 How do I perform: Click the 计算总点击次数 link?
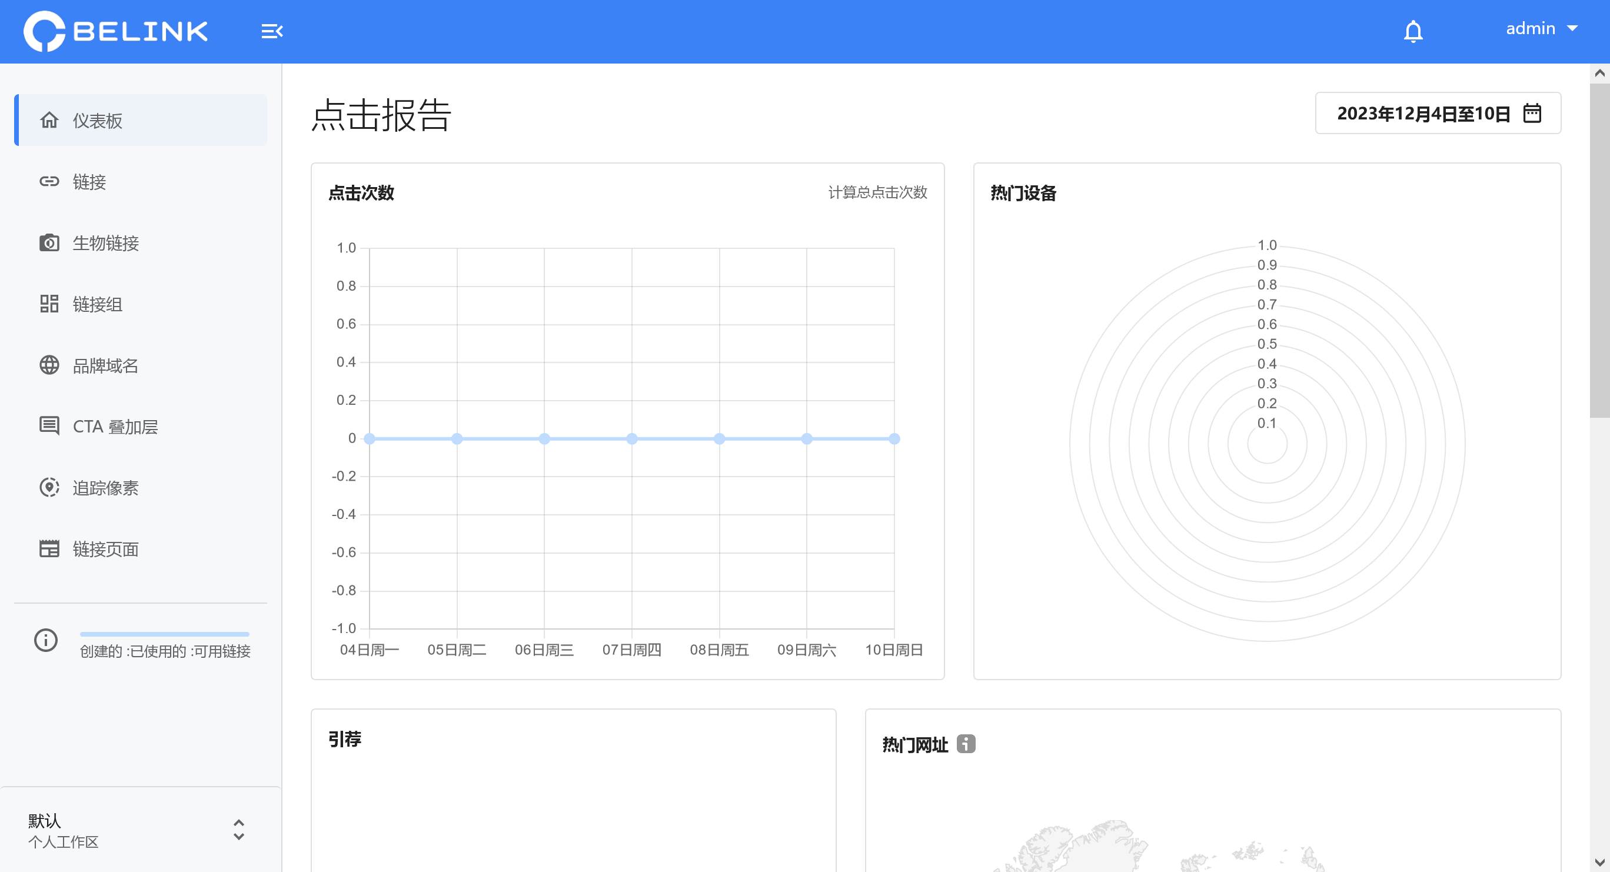pyautogui.click(x=877, y=192)
